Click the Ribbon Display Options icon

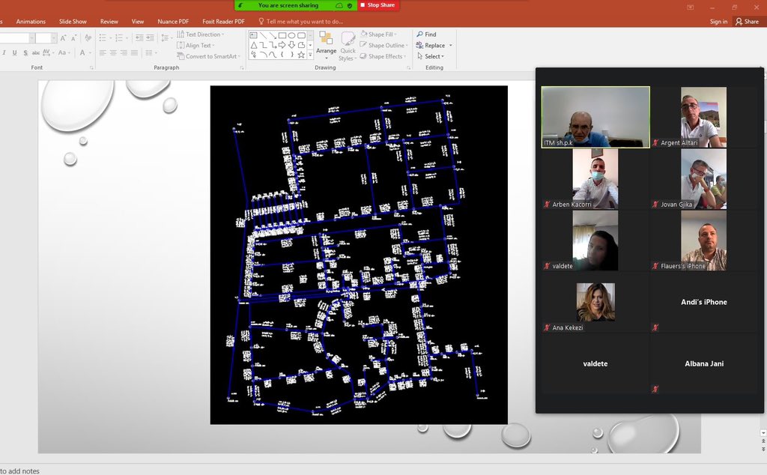pyautogui.click(x=690, y=7)
